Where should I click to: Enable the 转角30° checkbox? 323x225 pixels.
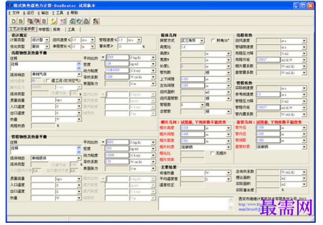[x=213, y=41]
